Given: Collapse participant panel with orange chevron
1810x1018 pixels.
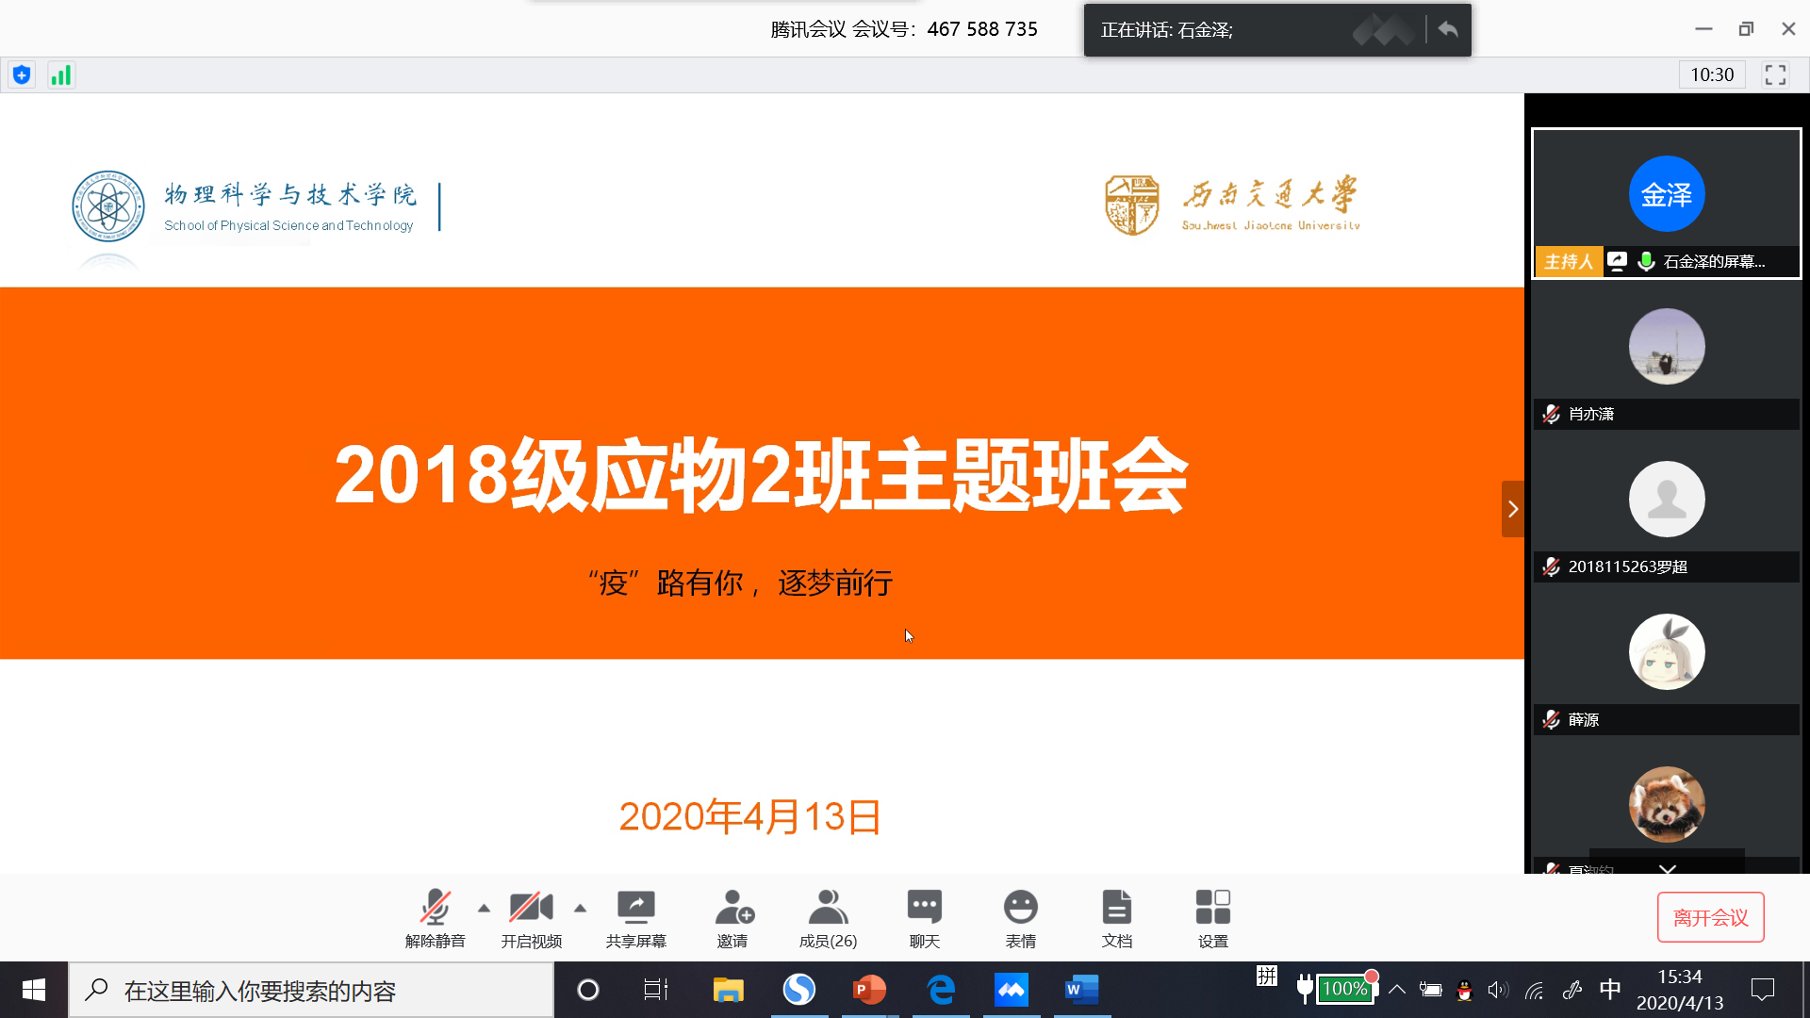Looking at the screenshot, I should (x=1512, y=509).
